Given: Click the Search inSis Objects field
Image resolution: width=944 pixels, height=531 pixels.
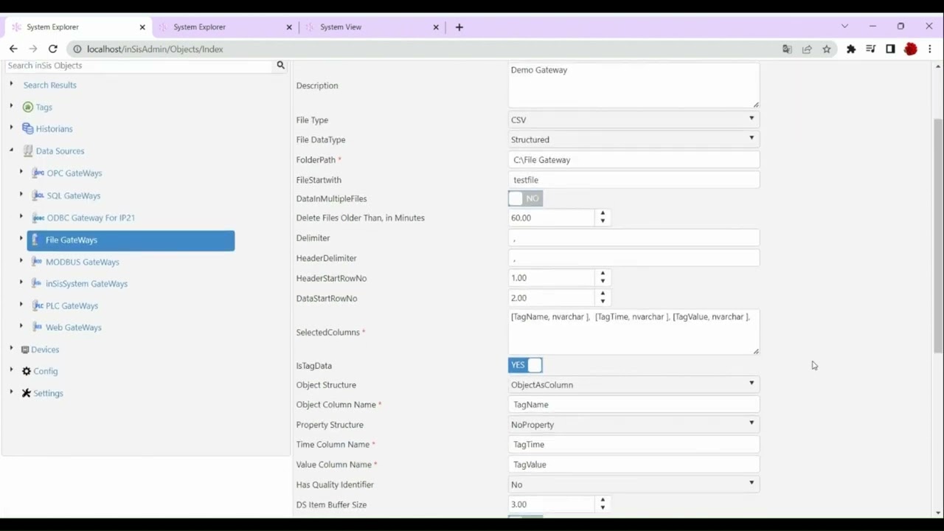Looking at the screenshot, I should [139, 66].
